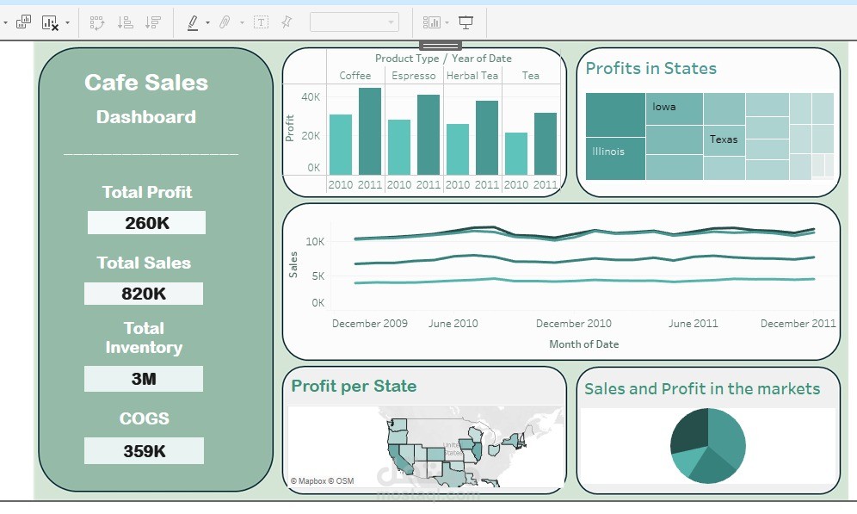Click the Herbal Tea column header
The height and width of the screenshot is (514, 857).
click(x=472, y=76)
